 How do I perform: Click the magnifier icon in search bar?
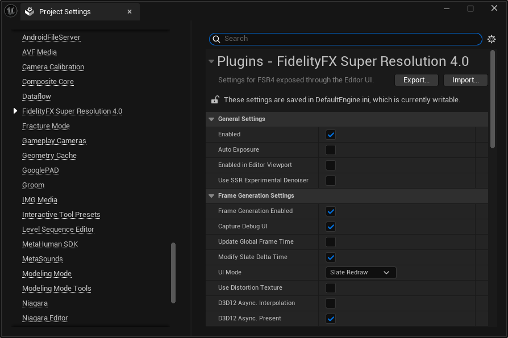click(216, 39)
